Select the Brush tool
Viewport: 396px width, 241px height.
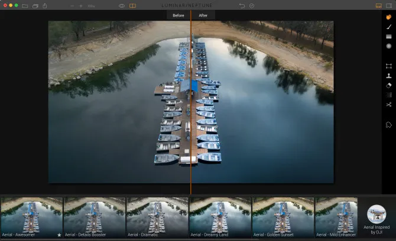(389, 27)
